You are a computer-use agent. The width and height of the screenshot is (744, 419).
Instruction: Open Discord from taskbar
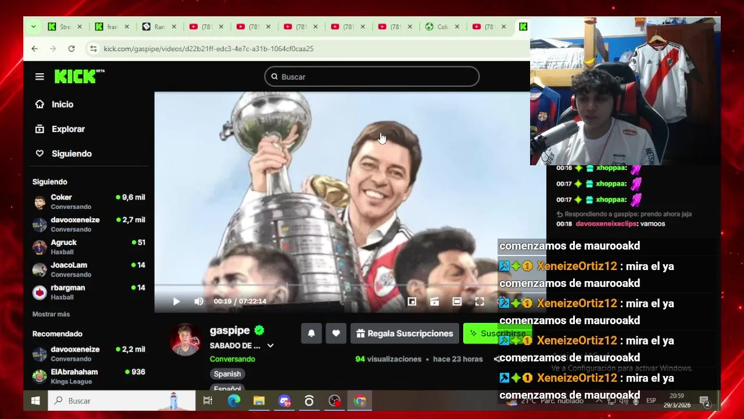coord(284,400)
